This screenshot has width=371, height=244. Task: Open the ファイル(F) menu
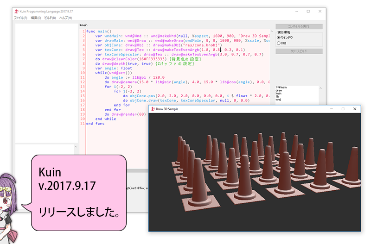pyautogui.click(x=20, y=18)
